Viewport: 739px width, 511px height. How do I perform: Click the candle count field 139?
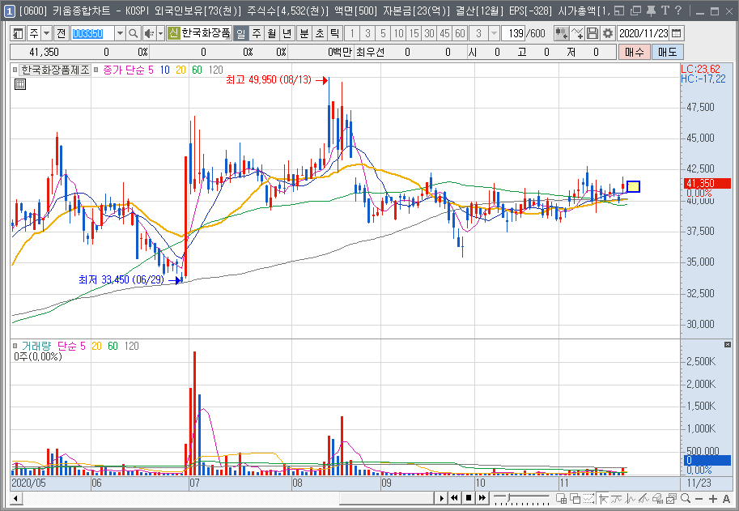coord(514,33)
